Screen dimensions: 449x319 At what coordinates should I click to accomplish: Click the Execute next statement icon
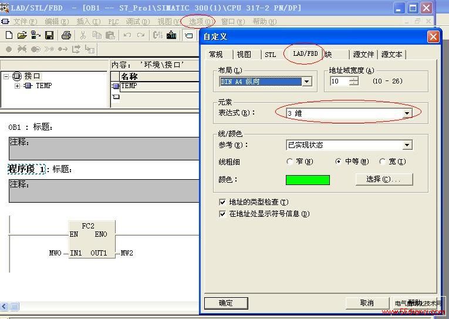point(76,49)
